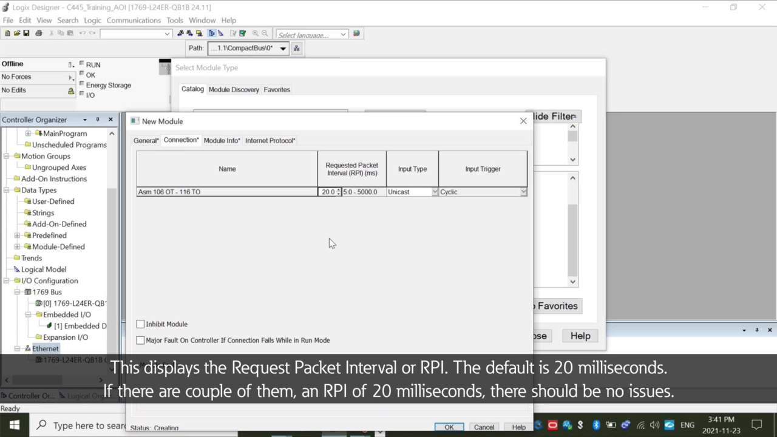Select the Add-On Instructions tree item

[54, 179]
